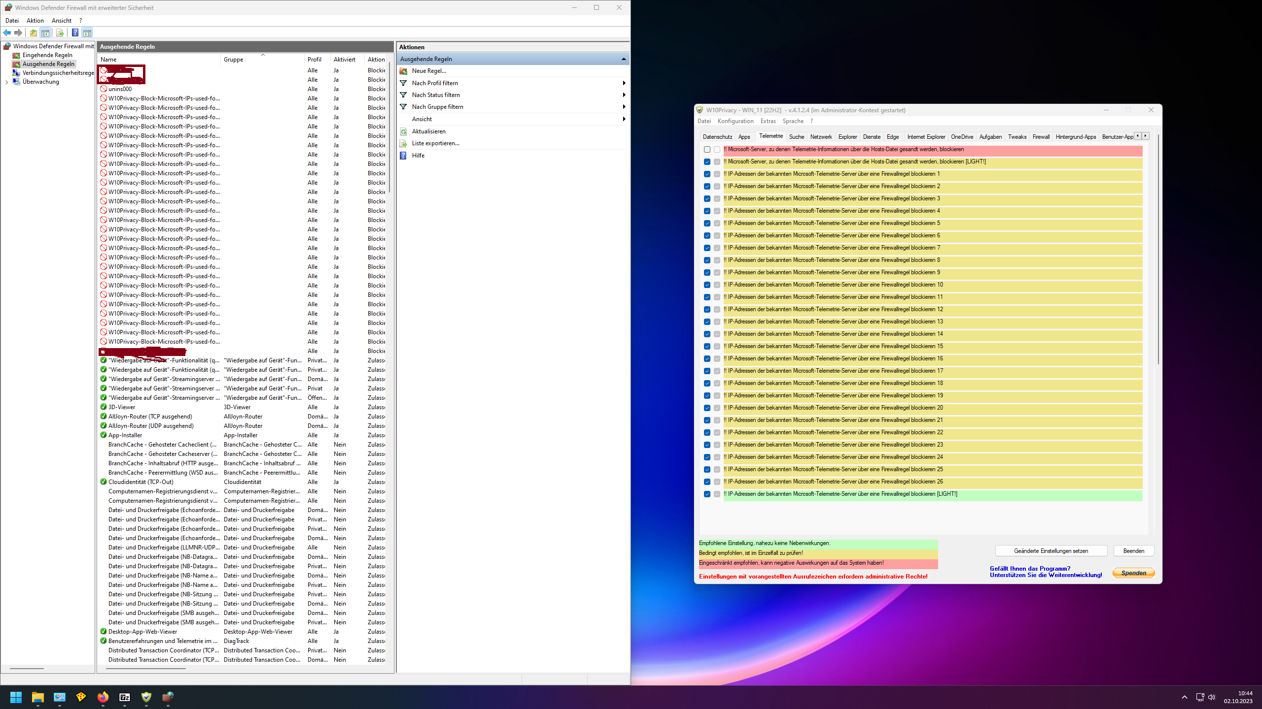Screen dimensions: 1262x709
Task: Open 7-Zip from the taskbar
Action: pos(125,697)
